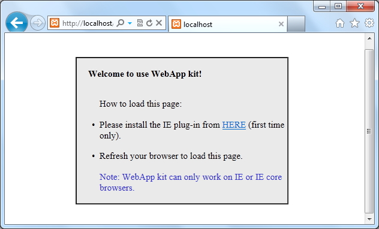Image resolution: width=379 pixels, height=229 pixels.
Task: Click the vertical scrollbar thumb
Action: pyautogui.click(x=369, y=131)
